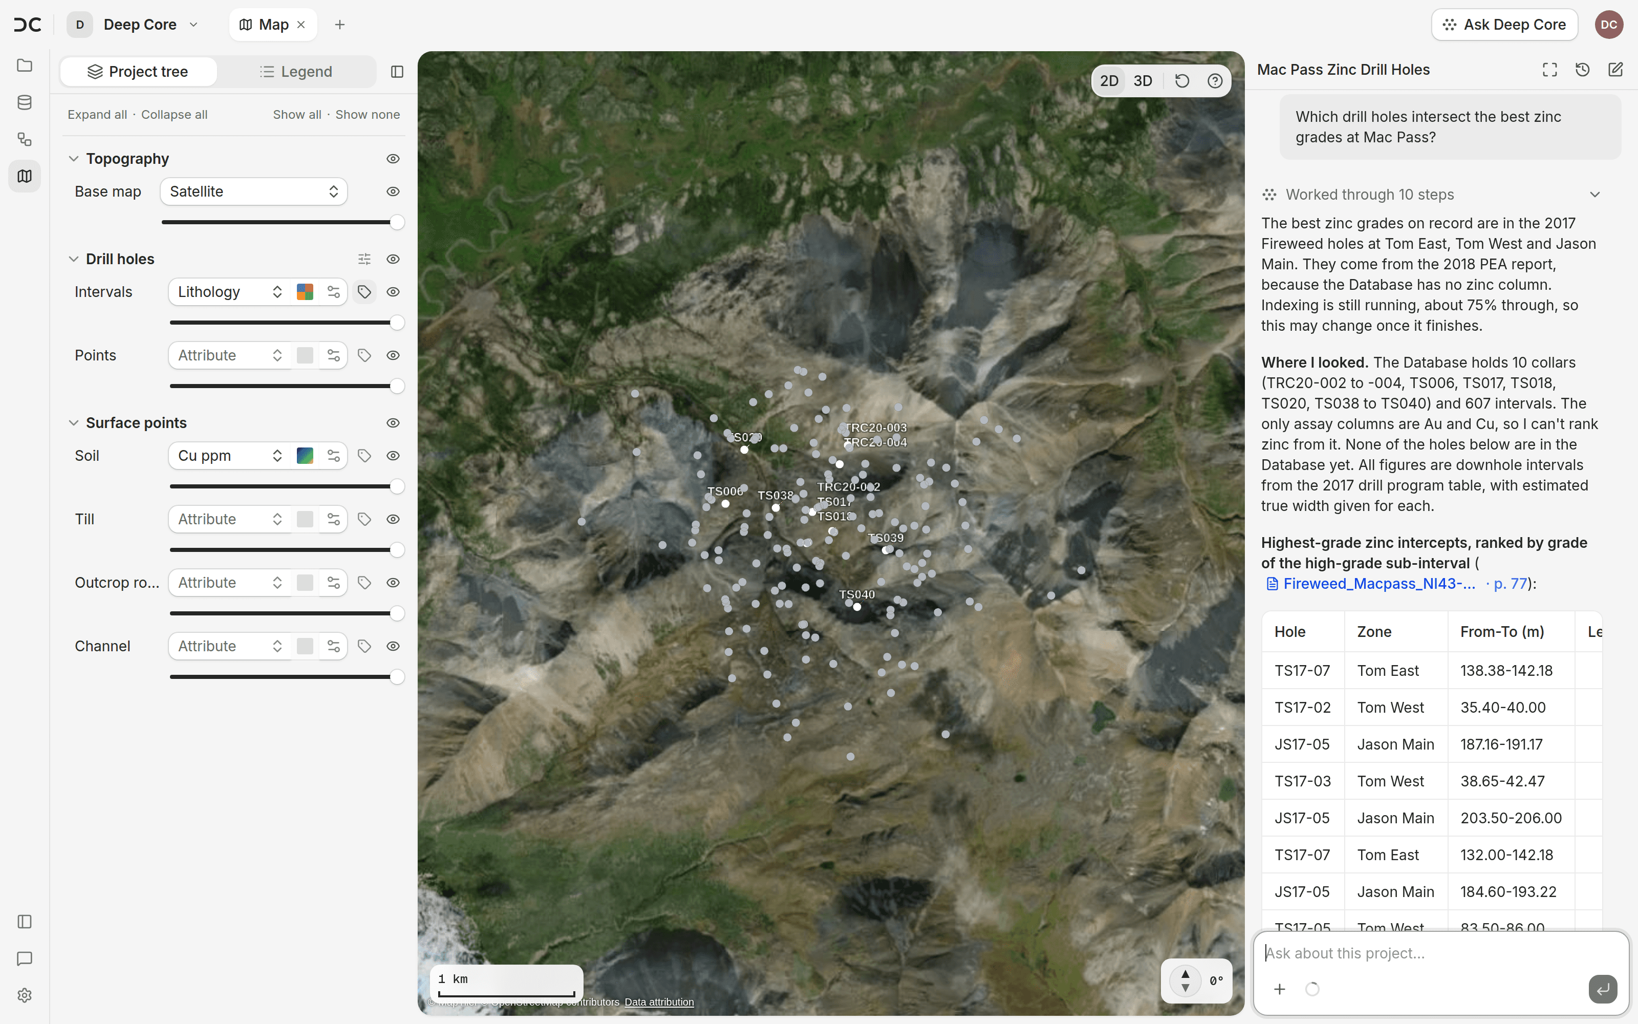Click Show none link
Screen dimensions: 1638x1024
[368, 115]
